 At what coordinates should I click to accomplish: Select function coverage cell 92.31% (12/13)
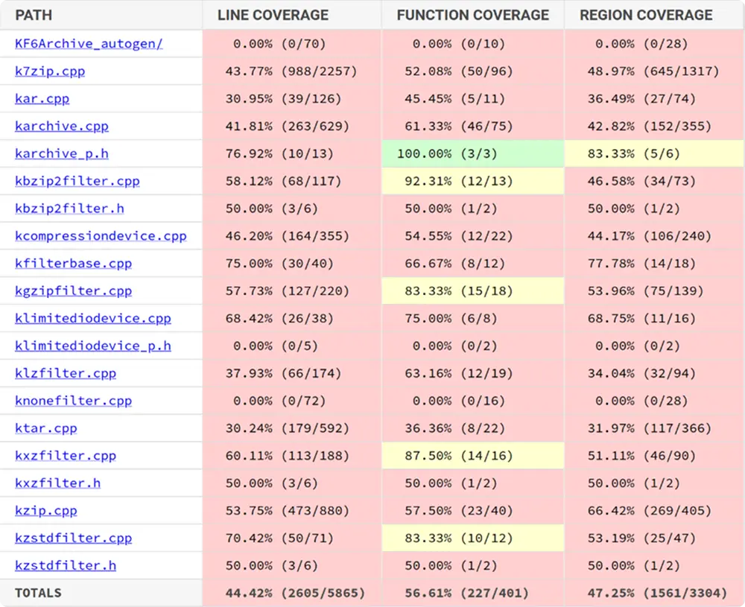point(473,181)
